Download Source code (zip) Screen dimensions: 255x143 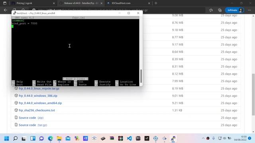click(31, 118)
